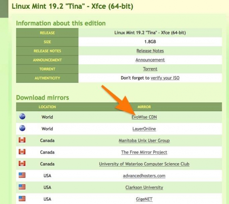Click the USA flag beside GigeNET
The height and width of the screenshot is (204, 229).
22,199
